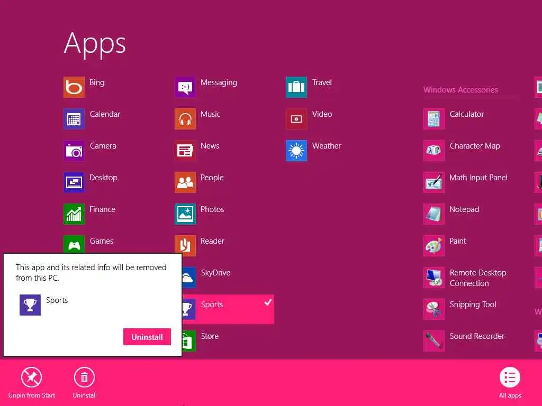Show All apps list icon
This screenshot has width=542, height=406.
pos(510,377)
